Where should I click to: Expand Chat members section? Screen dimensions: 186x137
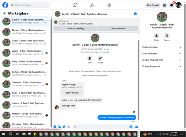(x=162, y=53)
